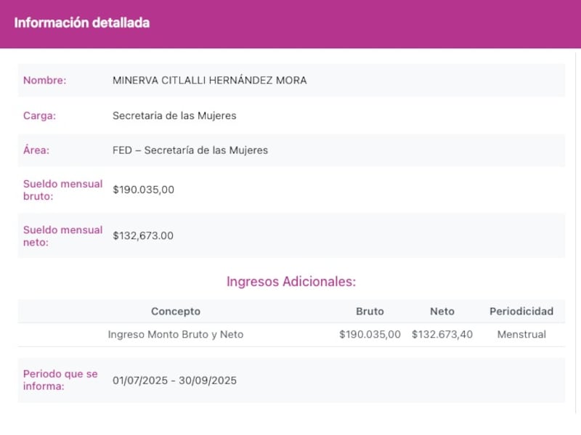Click the Información detallada header bar
581x435 pixels.
coord(81,23)
